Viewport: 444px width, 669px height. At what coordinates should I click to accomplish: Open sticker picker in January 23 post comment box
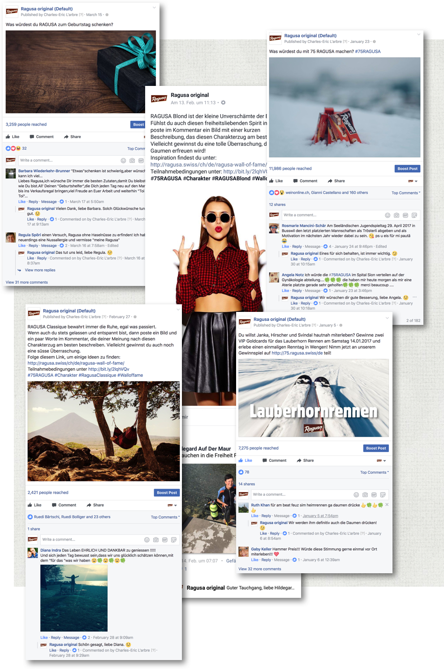coord(414,215)
